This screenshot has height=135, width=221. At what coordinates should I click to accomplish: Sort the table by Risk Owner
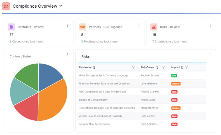point(157,67)
